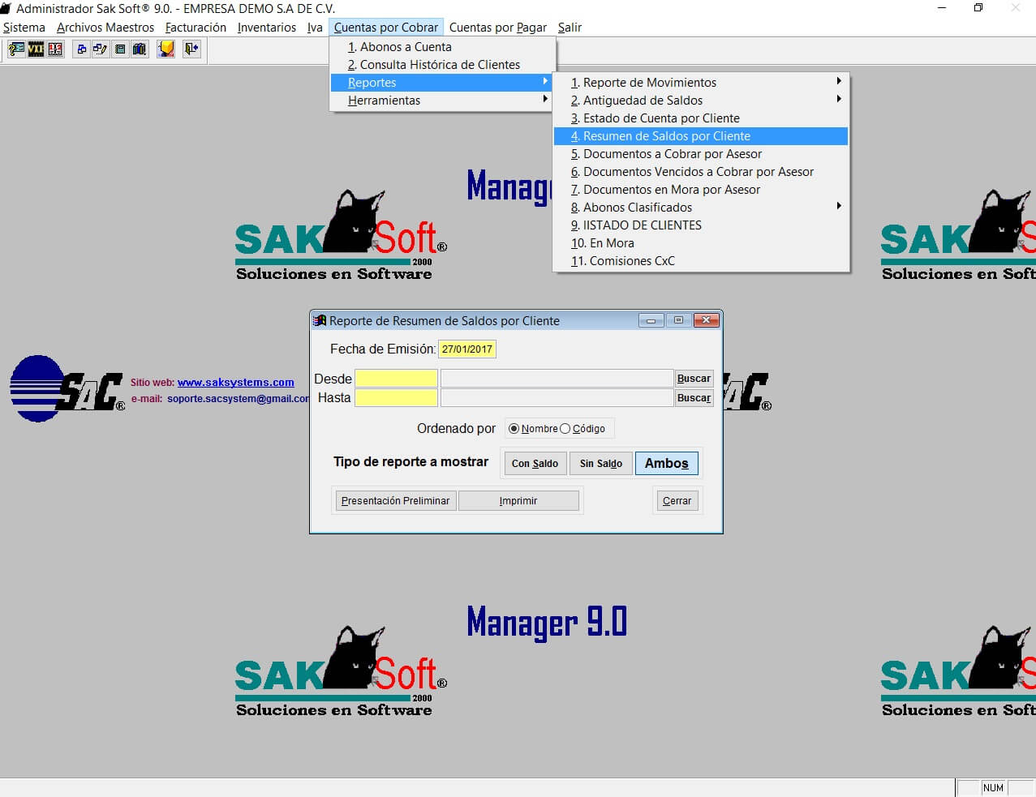Click Buscar button for Hasta row

coord(694,398)
